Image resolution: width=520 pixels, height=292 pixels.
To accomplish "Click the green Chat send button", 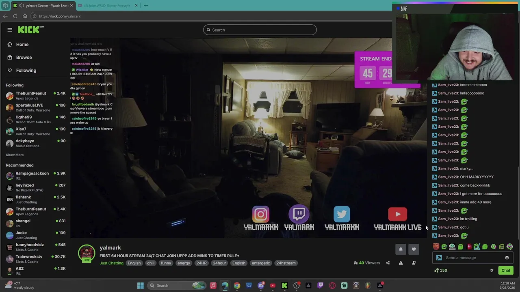I will pyautogui.click(x=506, y=271).
